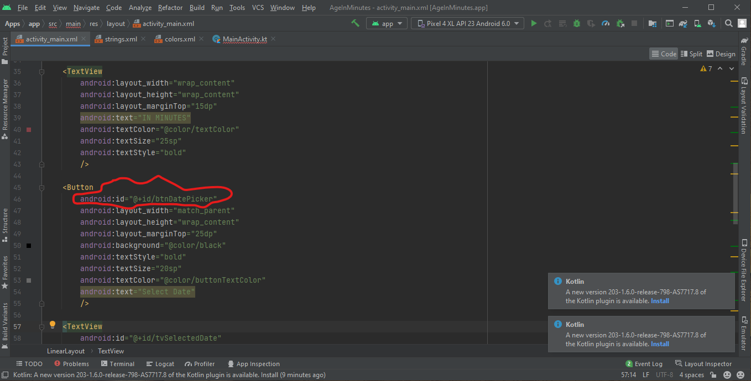The image size is (751, 381).
Task: Go to next highlighted error down arrow
Action: point(732,68)
